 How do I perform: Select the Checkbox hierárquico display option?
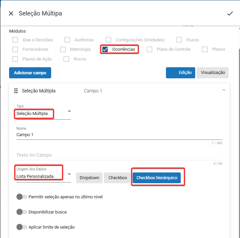[157, 178]
